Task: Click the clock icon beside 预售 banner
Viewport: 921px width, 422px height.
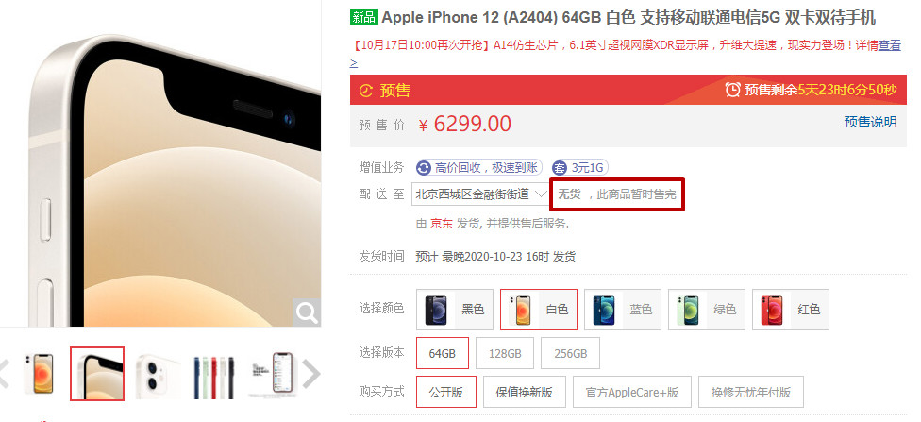Action: coord(366,91)
